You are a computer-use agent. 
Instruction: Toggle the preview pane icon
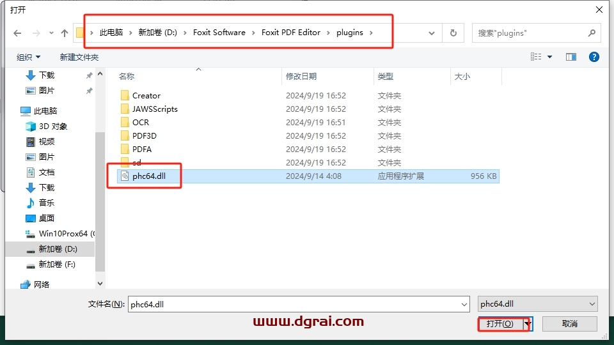pyautogui.click(x=571, y=57)
